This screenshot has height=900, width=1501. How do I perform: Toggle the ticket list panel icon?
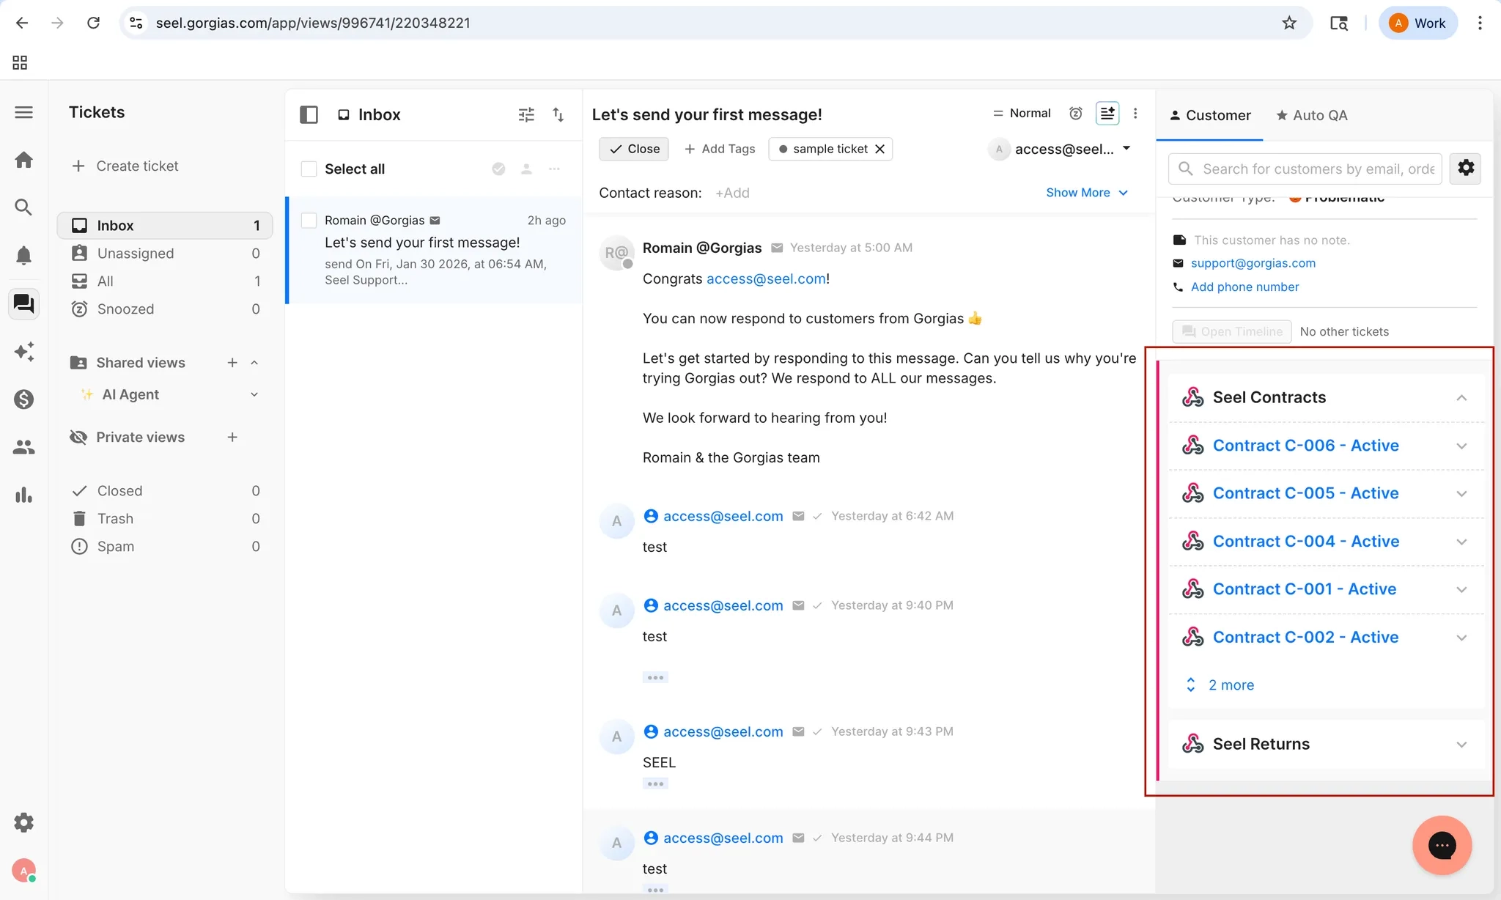tap(309, 115)
